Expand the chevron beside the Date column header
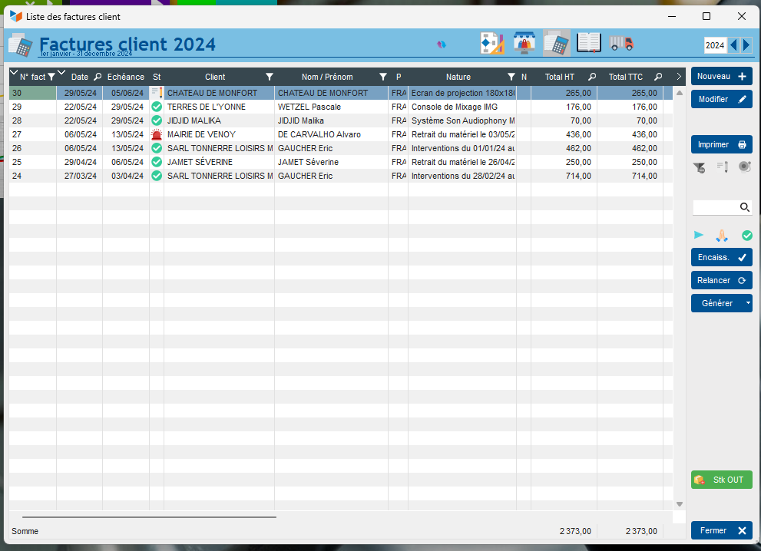Screen dimensions: 761x551 point(62,74)
